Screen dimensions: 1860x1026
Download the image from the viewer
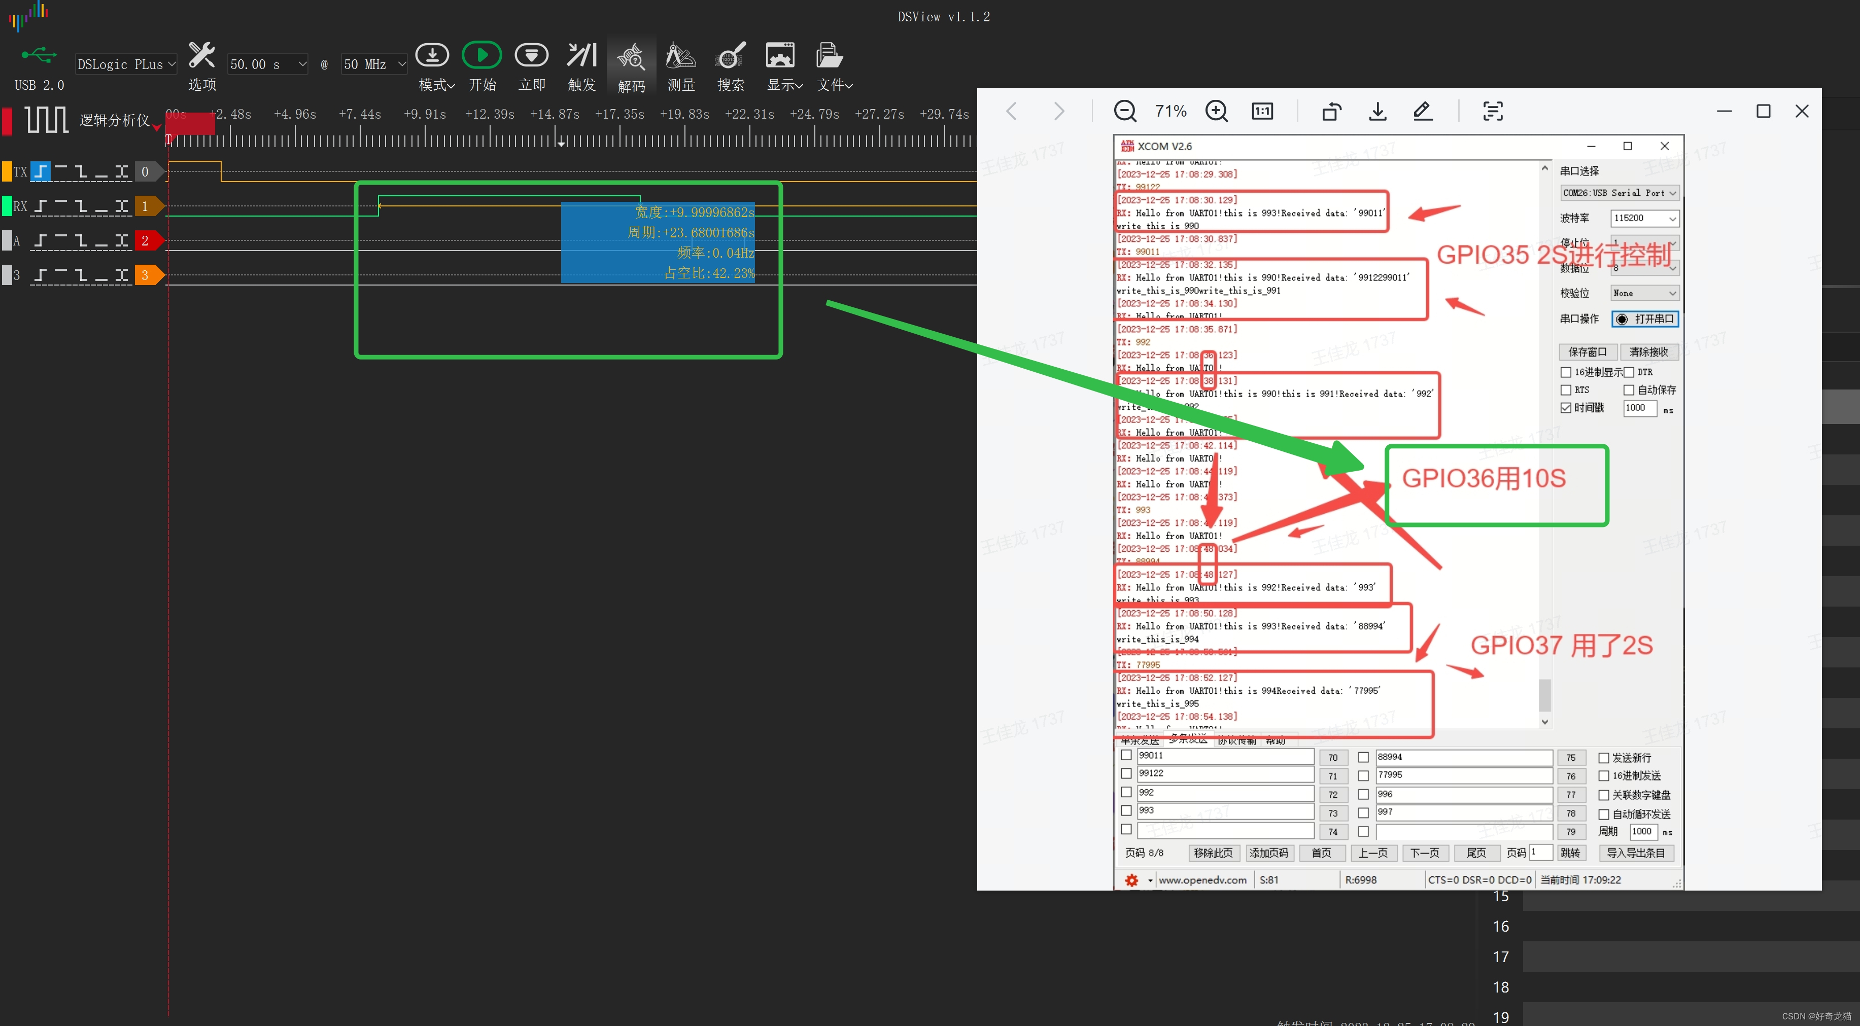(1377, 111)
